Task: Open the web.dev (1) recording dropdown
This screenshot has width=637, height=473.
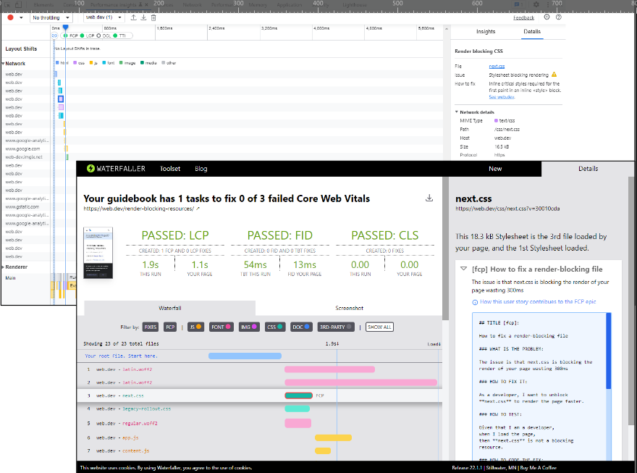Action: pyautogui.click(x=104, y=17)
